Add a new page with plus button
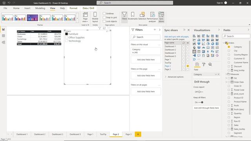The width and height of the screenshot is (251, 141). 138,134
